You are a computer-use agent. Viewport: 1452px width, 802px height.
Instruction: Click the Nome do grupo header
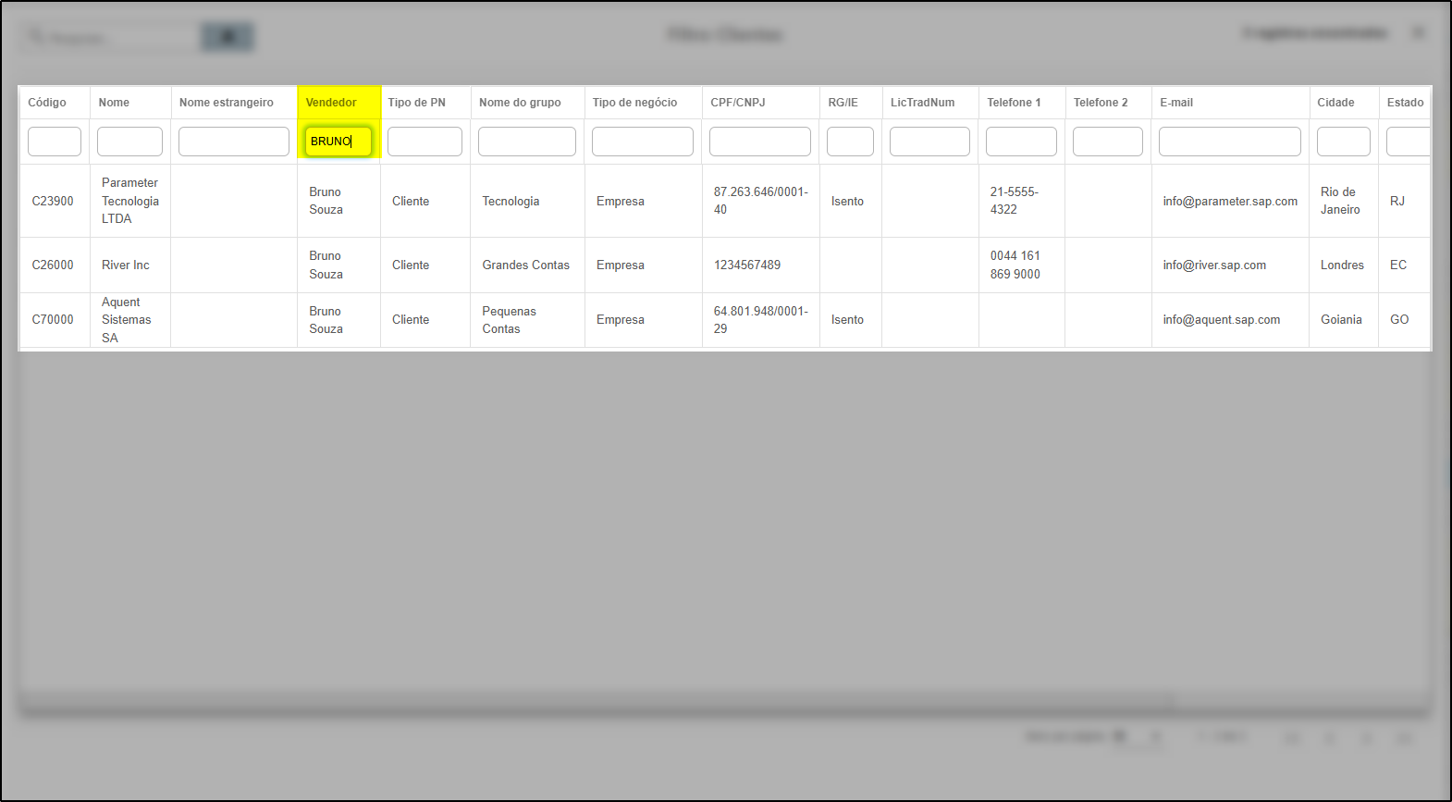(x=520, y=103)
